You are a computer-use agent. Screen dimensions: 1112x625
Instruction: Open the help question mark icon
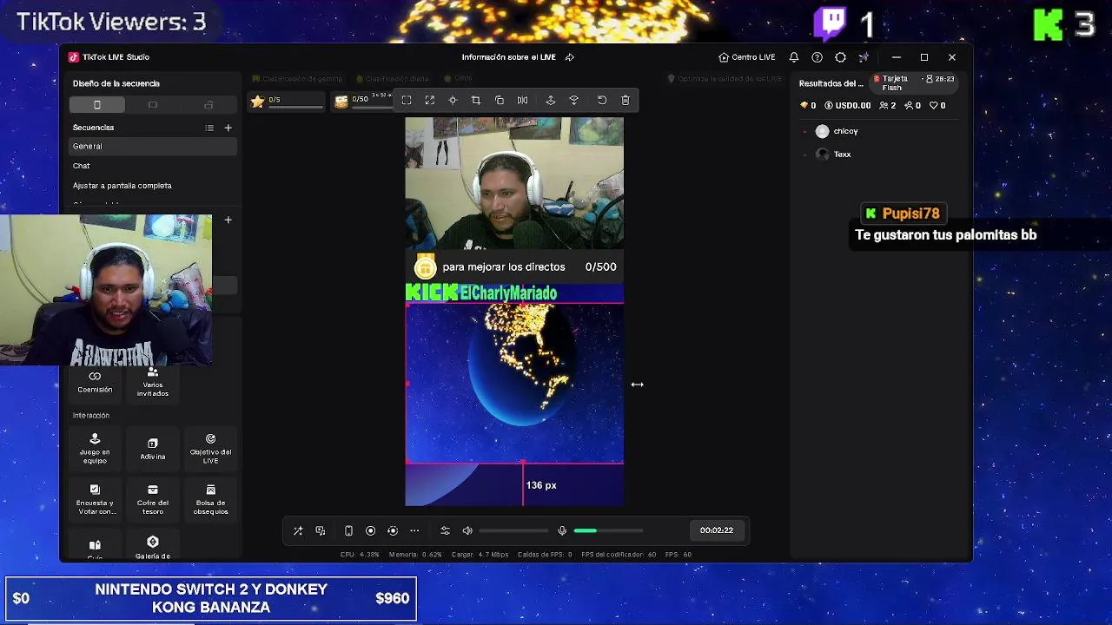tap(817, 57)
